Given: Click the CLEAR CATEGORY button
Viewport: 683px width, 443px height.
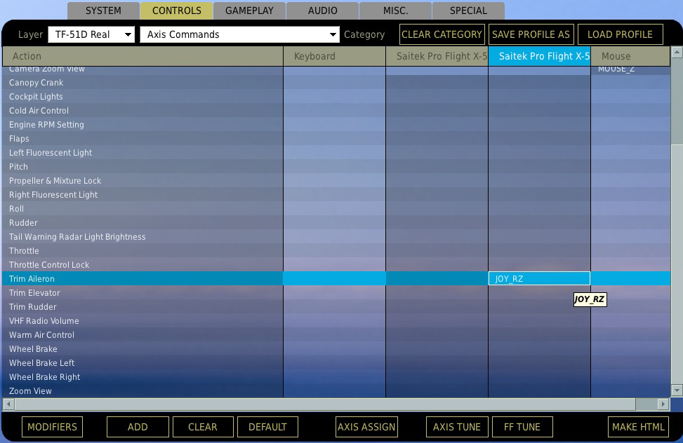Looking at the screenshot, I should pyautogui.click(x=442, y=34).
